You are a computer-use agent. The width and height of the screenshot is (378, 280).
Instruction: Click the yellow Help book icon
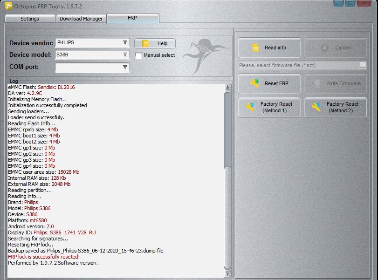pos(145,43)
